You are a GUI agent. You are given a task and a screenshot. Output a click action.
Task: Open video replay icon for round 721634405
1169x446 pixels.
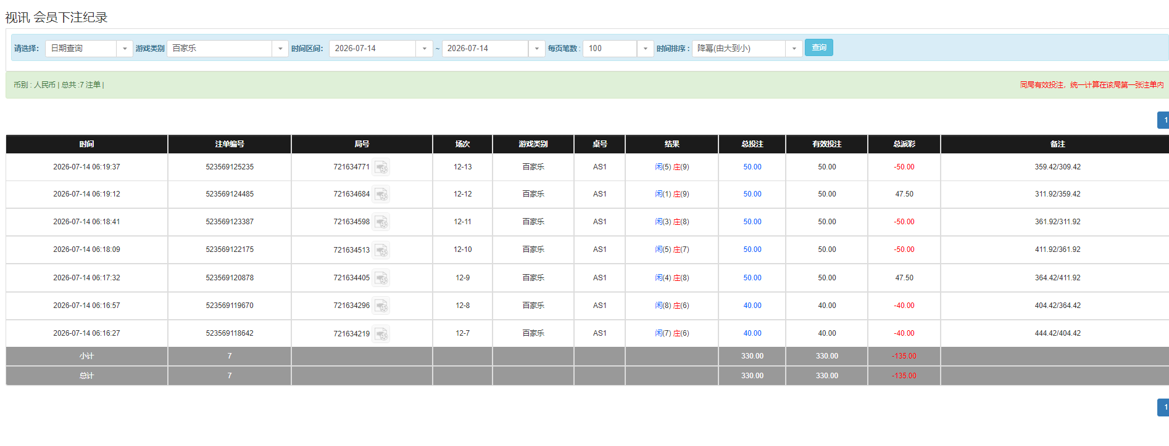pos(381,278)
